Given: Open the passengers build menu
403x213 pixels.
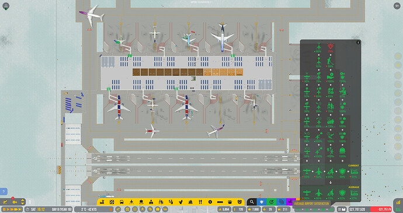Looking at the screenshot, I should click(161, 202).
